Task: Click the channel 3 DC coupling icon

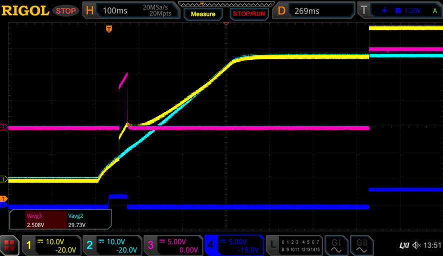Action: coord(162,242)
